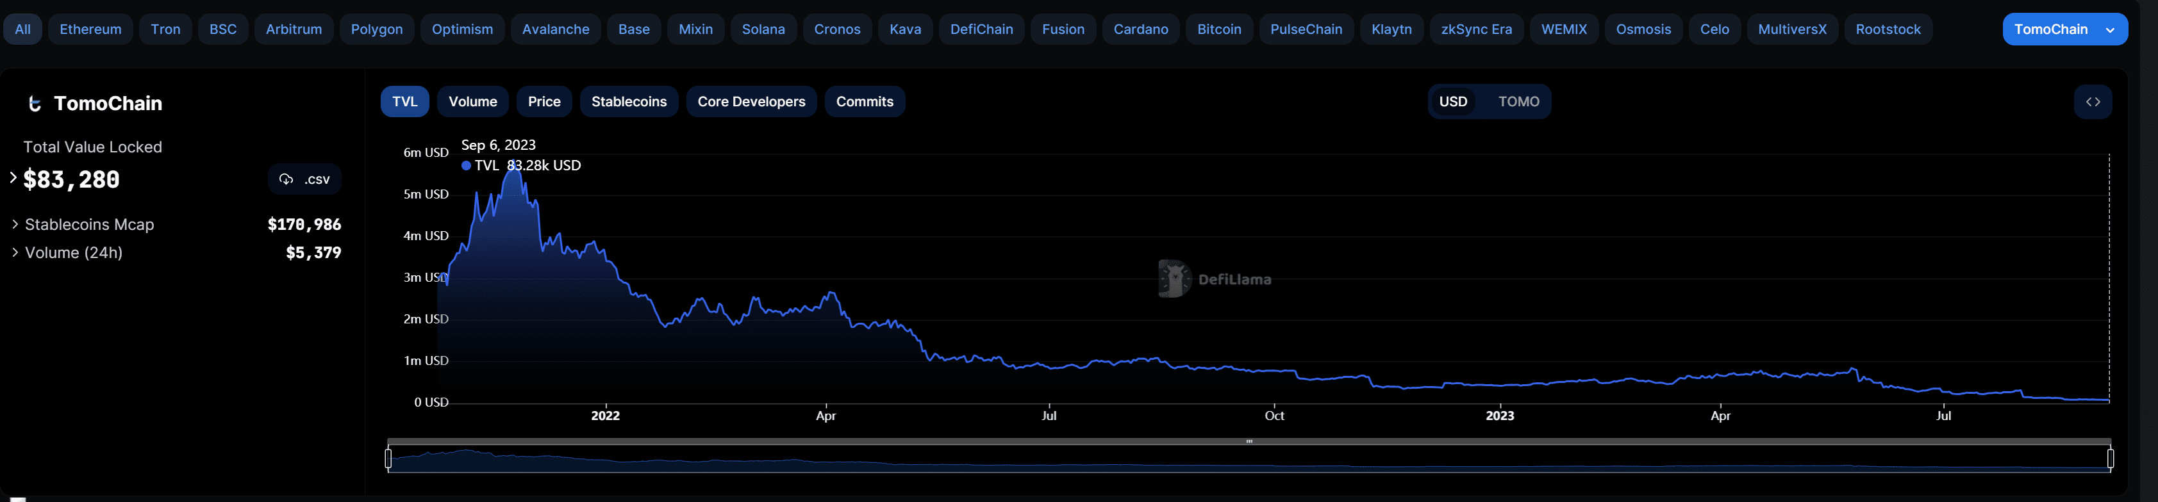Screen dimensions: 2158x502
Task: Click the TomoChain heading text
Action: (108, 104)
